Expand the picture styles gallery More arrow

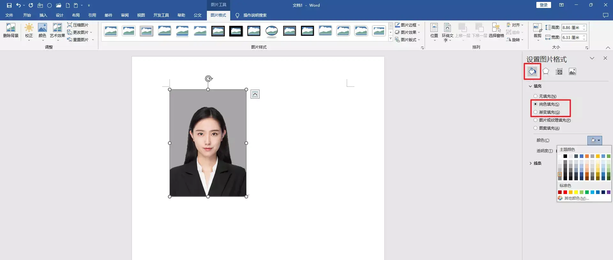(390, 39)
